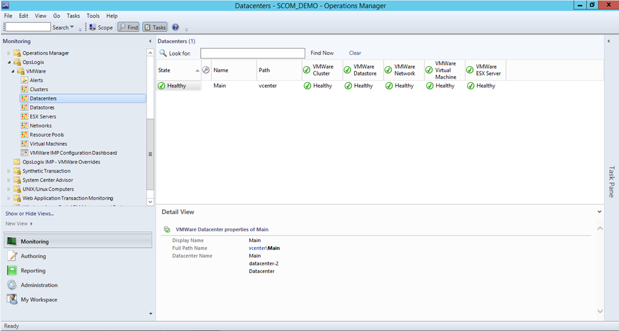Open the Tools menu
The image size is (619, 331).
(x=93, y=16)
